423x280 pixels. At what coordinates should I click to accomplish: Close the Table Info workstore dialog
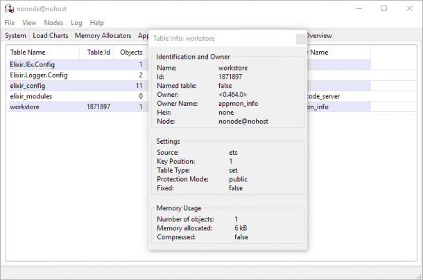[x=300, y=39]
